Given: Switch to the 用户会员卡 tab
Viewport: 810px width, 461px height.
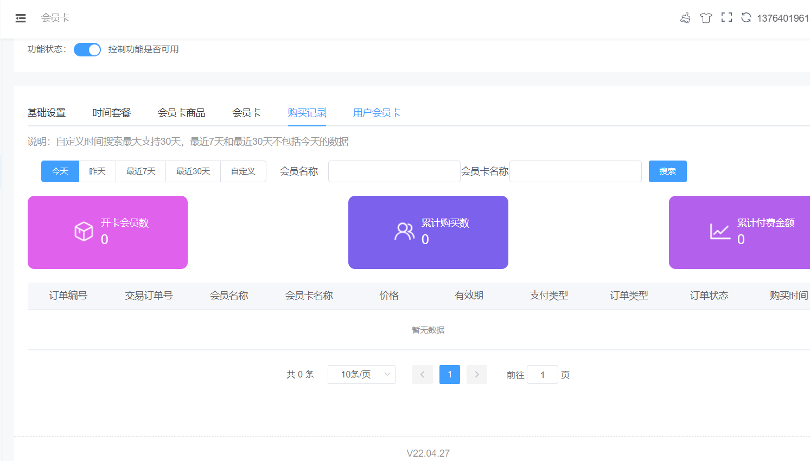Looking at the screenshot, I should pyautogui.click(x=377, y=113).
